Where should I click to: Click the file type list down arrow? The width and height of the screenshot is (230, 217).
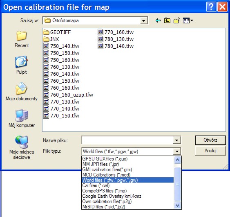click(x=177, y=205)
